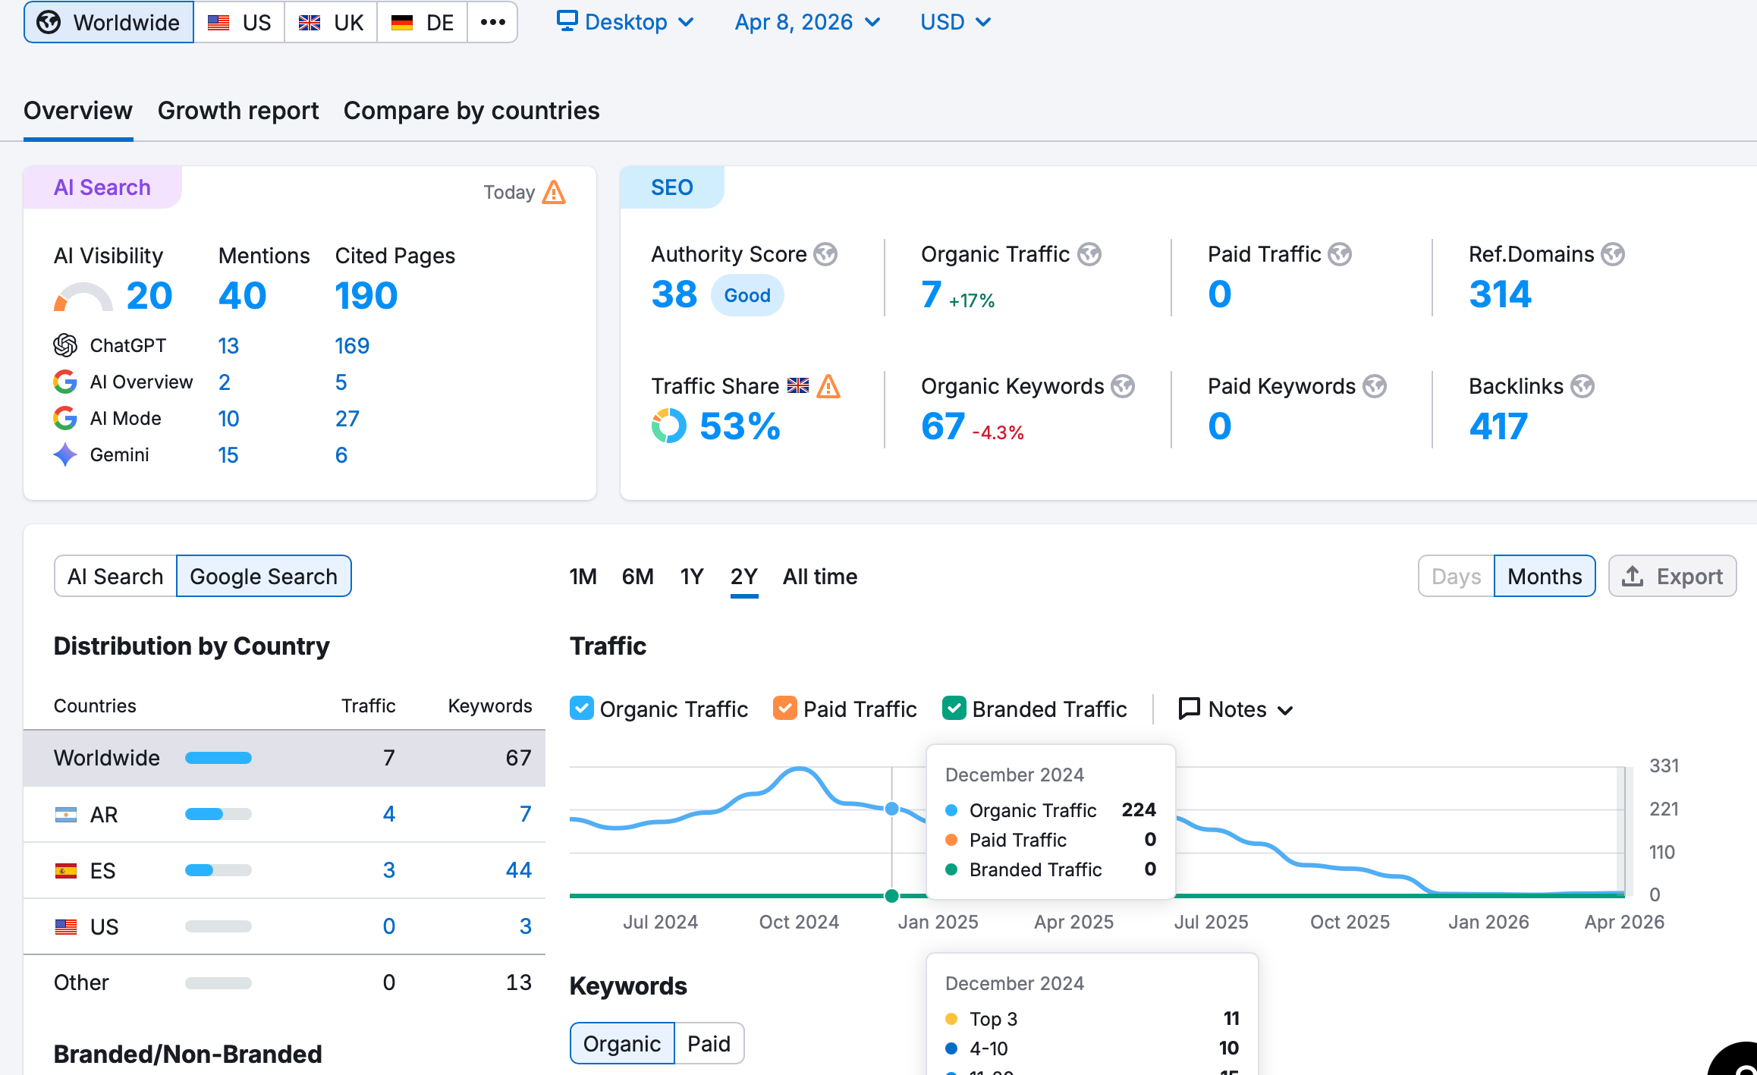
Task: Switch to the Growth report tab
Action: [238, 111]
